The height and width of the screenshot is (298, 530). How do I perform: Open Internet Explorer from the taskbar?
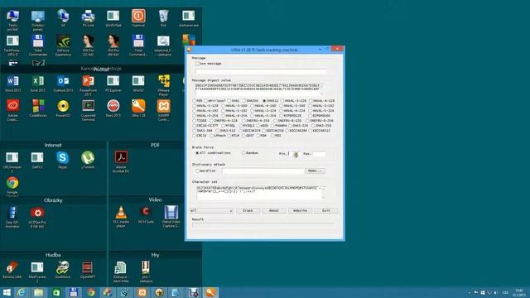(x=22, y=292)
